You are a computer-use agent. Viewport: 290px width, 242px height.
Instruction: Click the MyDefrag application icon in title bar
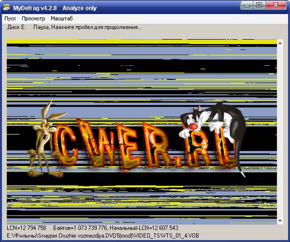7,8
